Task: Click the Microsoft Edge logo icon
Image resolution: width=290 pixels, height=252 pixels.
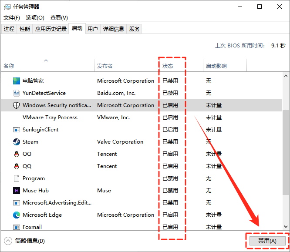Action: click(x=17, y=215)
